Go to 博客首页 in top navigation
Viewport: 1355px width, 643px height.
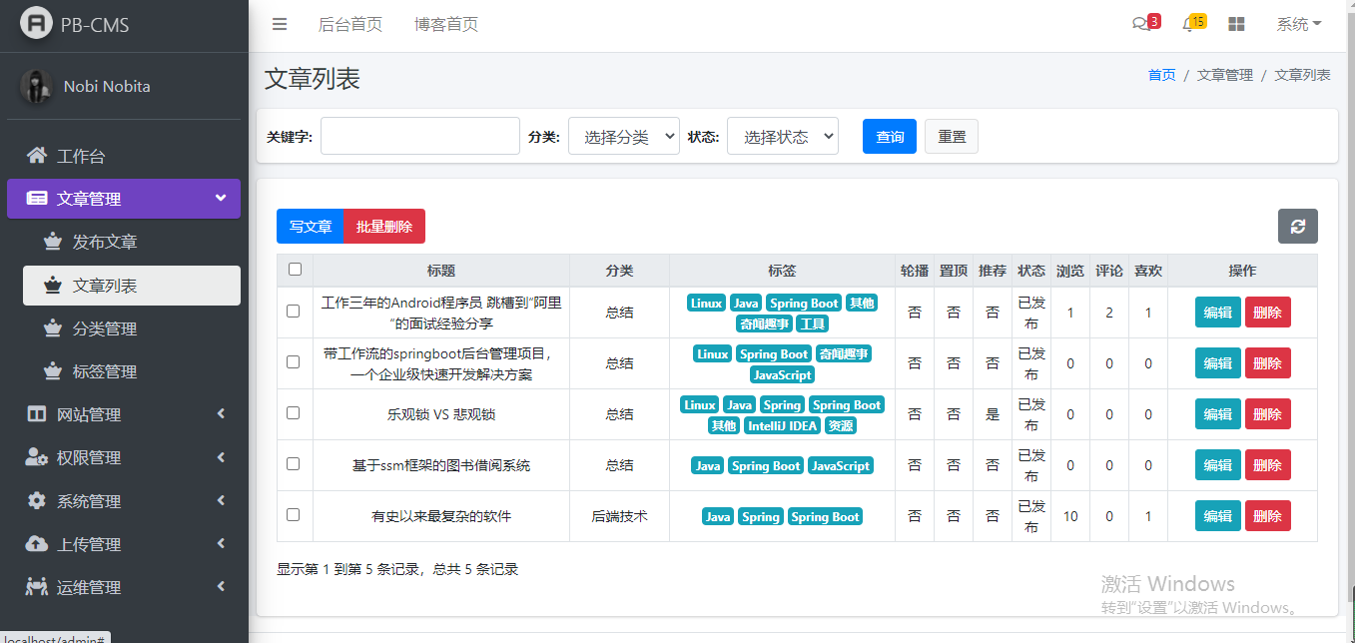click(445, 25)
